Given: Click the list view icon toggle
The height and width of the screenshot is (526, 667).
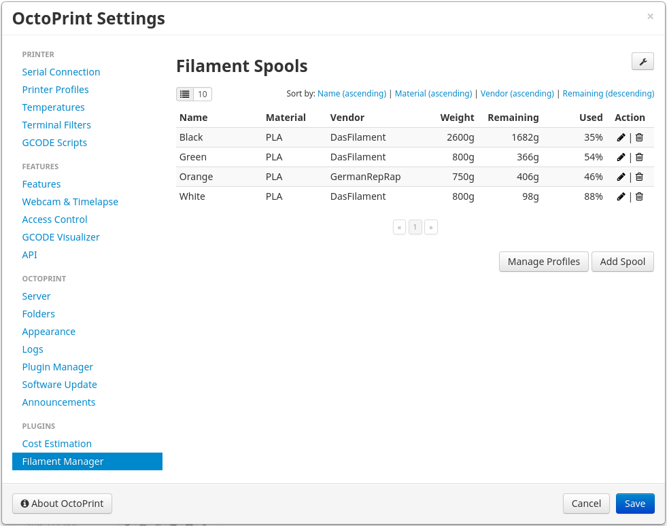Looking at the screenshot, I should 185,94.
